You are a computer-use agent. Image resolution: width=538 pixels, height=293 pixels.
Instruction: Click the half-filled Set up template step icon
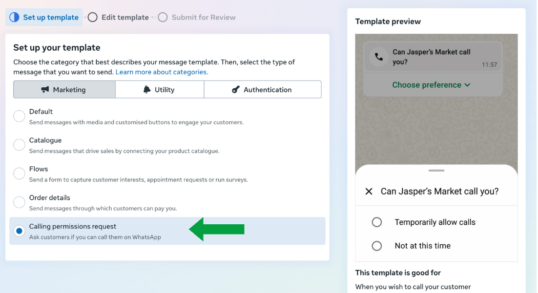pos(15,17)
